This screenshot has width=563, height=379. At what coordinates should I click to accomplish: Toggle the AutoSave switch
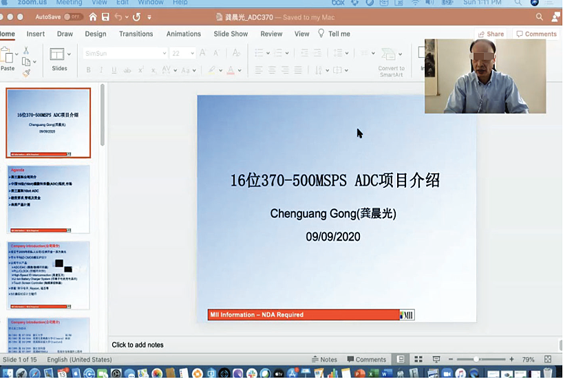pos(73,17)
